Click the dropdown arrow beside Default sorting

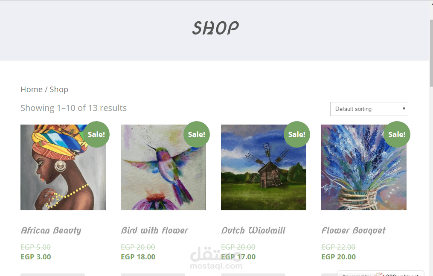(404, 109)
